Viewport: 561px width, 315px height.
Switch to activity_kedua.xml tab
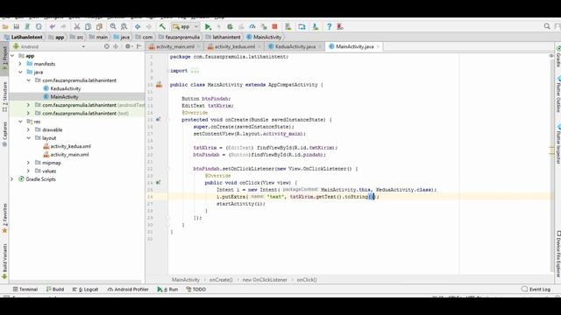point(234,46)
